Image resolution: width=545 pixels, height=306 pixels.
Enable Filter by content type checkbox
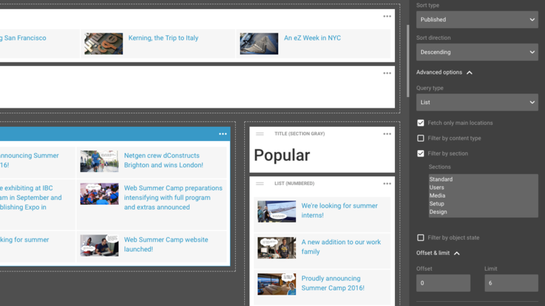[x=420, y=138]
